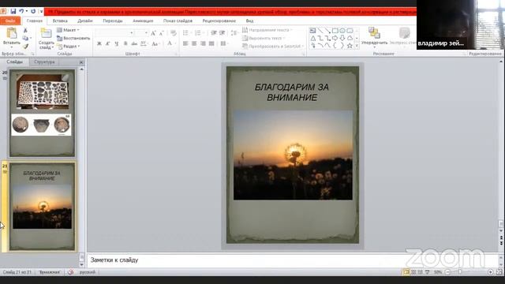This screenshot has height=284, width=505.
Task: Select the rectangle shape
Action: (x=335, y=31)
